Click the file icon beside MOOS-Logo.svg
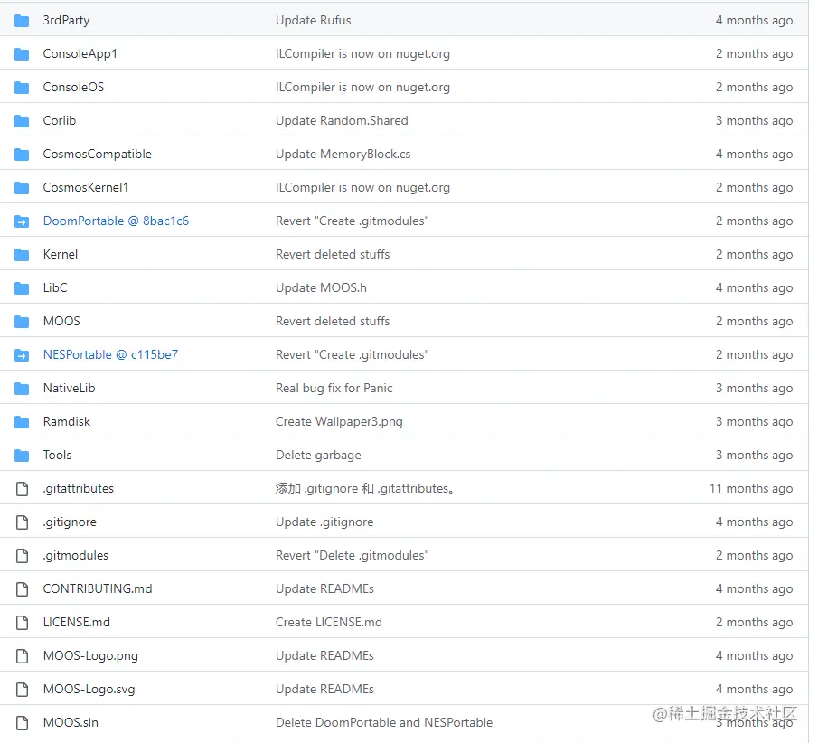Screen dimensions: 818x743 pos(22,690)
